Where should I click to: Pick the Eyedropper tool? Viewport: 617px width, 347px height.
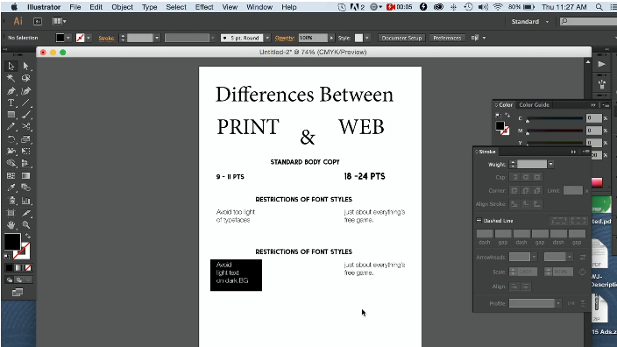[x=11, y=188]
